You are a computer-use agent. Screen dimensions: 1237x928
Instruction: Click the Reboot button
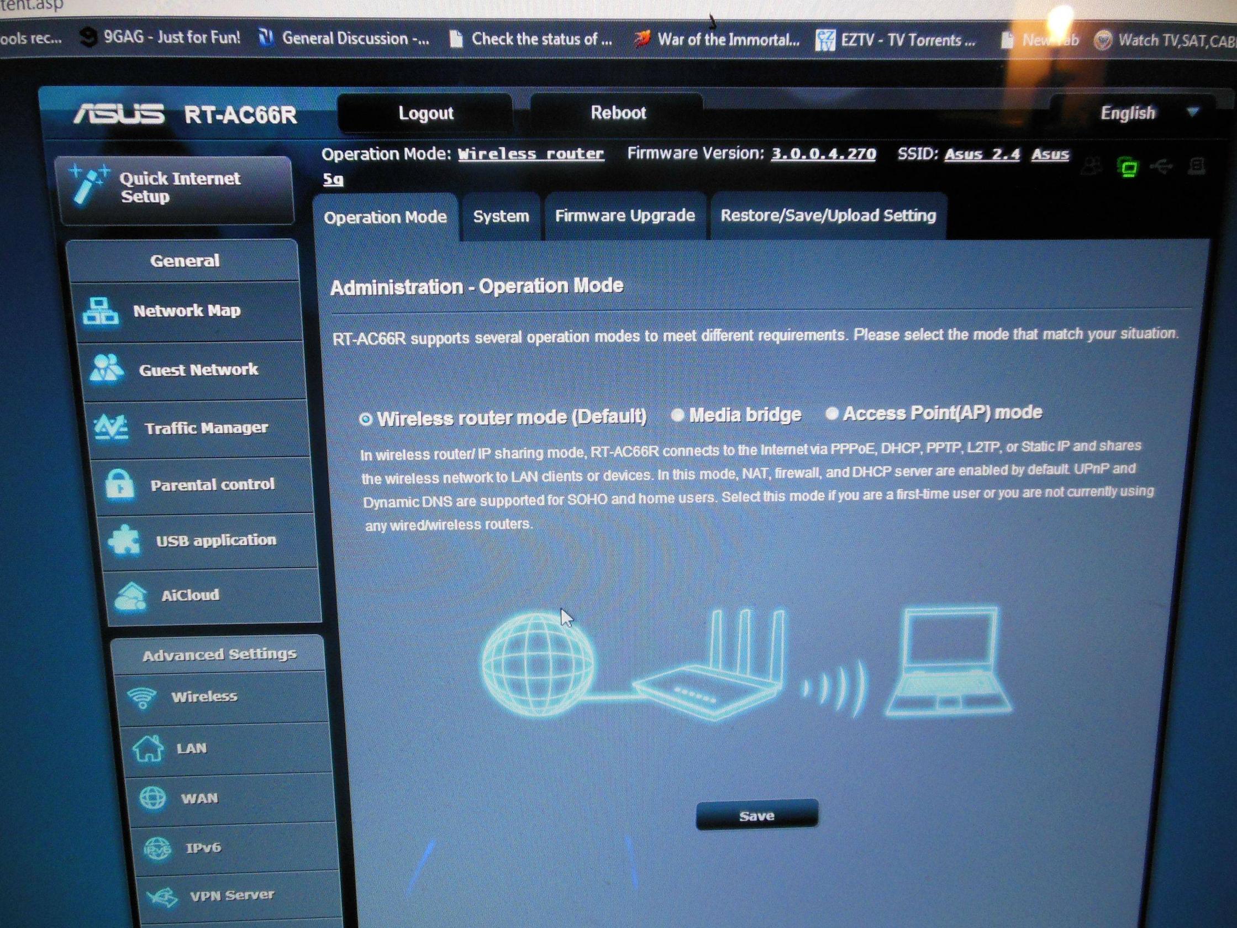click(618, 113)
